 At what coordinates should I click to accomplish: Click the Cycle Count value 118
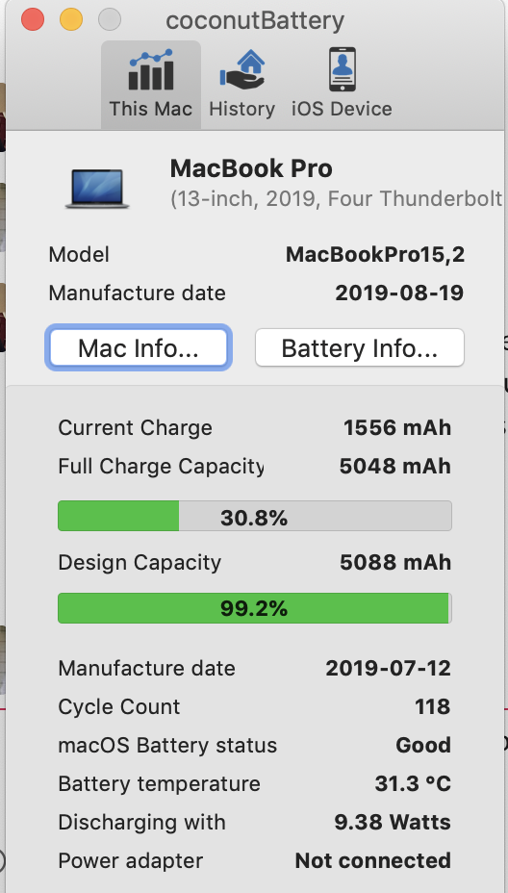click(x=433, y=706)
